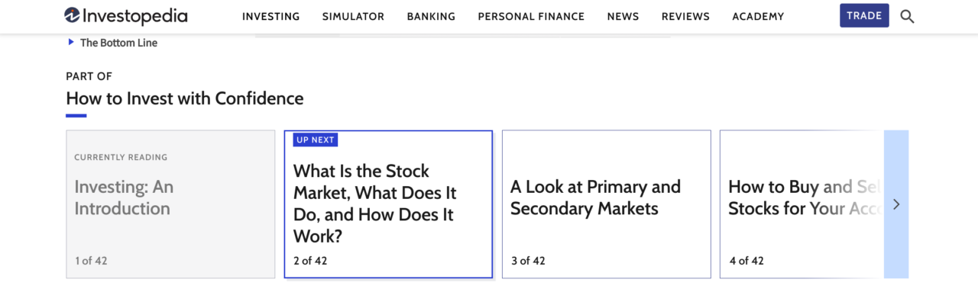
Task: Select the Investing: An Introduction card
Action: (x=170, y=204)
